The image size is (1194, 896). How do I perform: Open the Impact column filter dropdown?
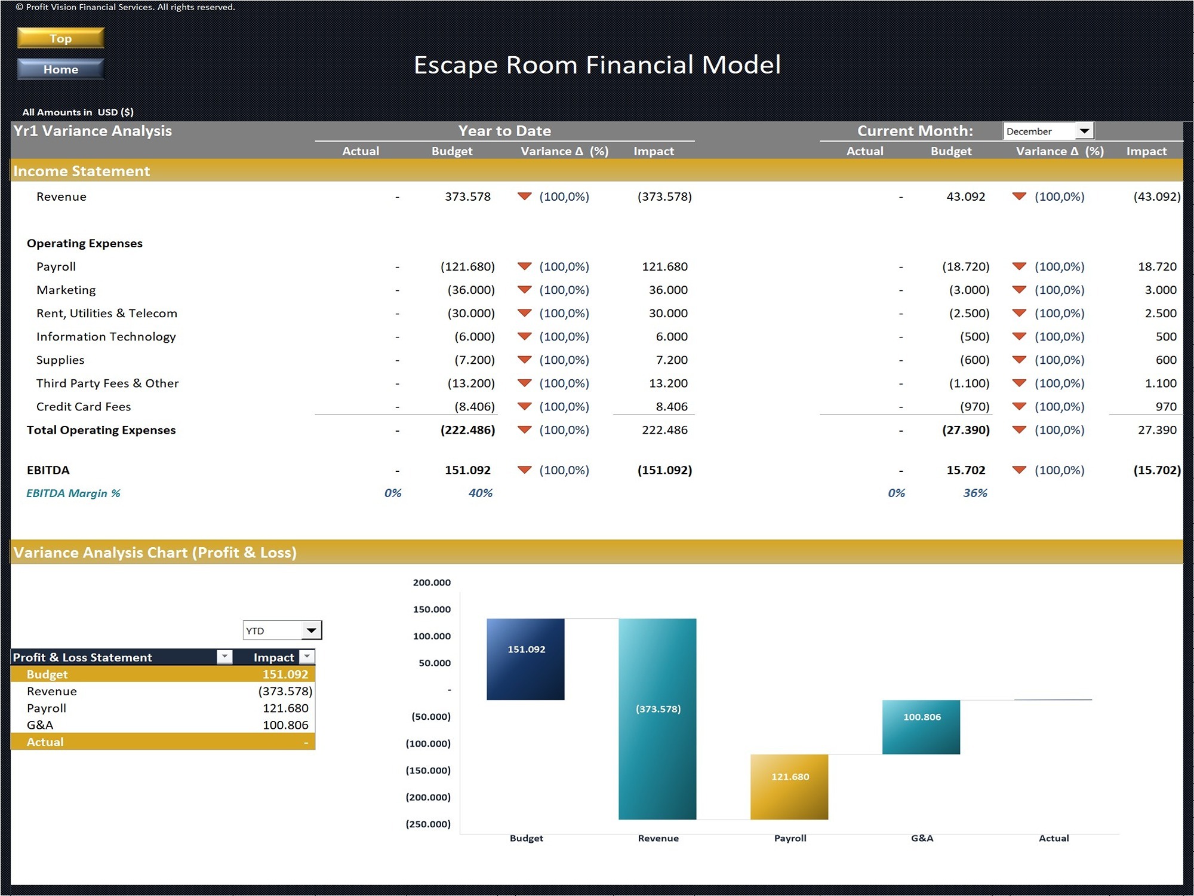306,656
